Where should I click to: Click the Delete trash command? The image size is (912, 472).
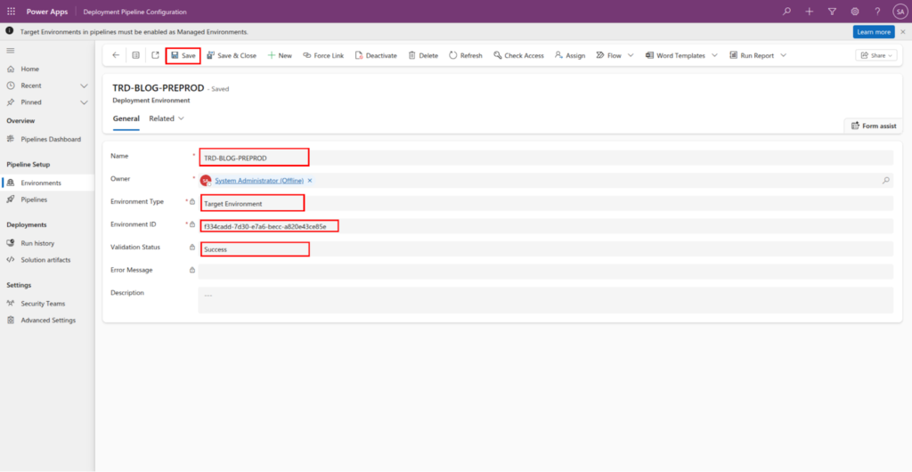point(423,55)
